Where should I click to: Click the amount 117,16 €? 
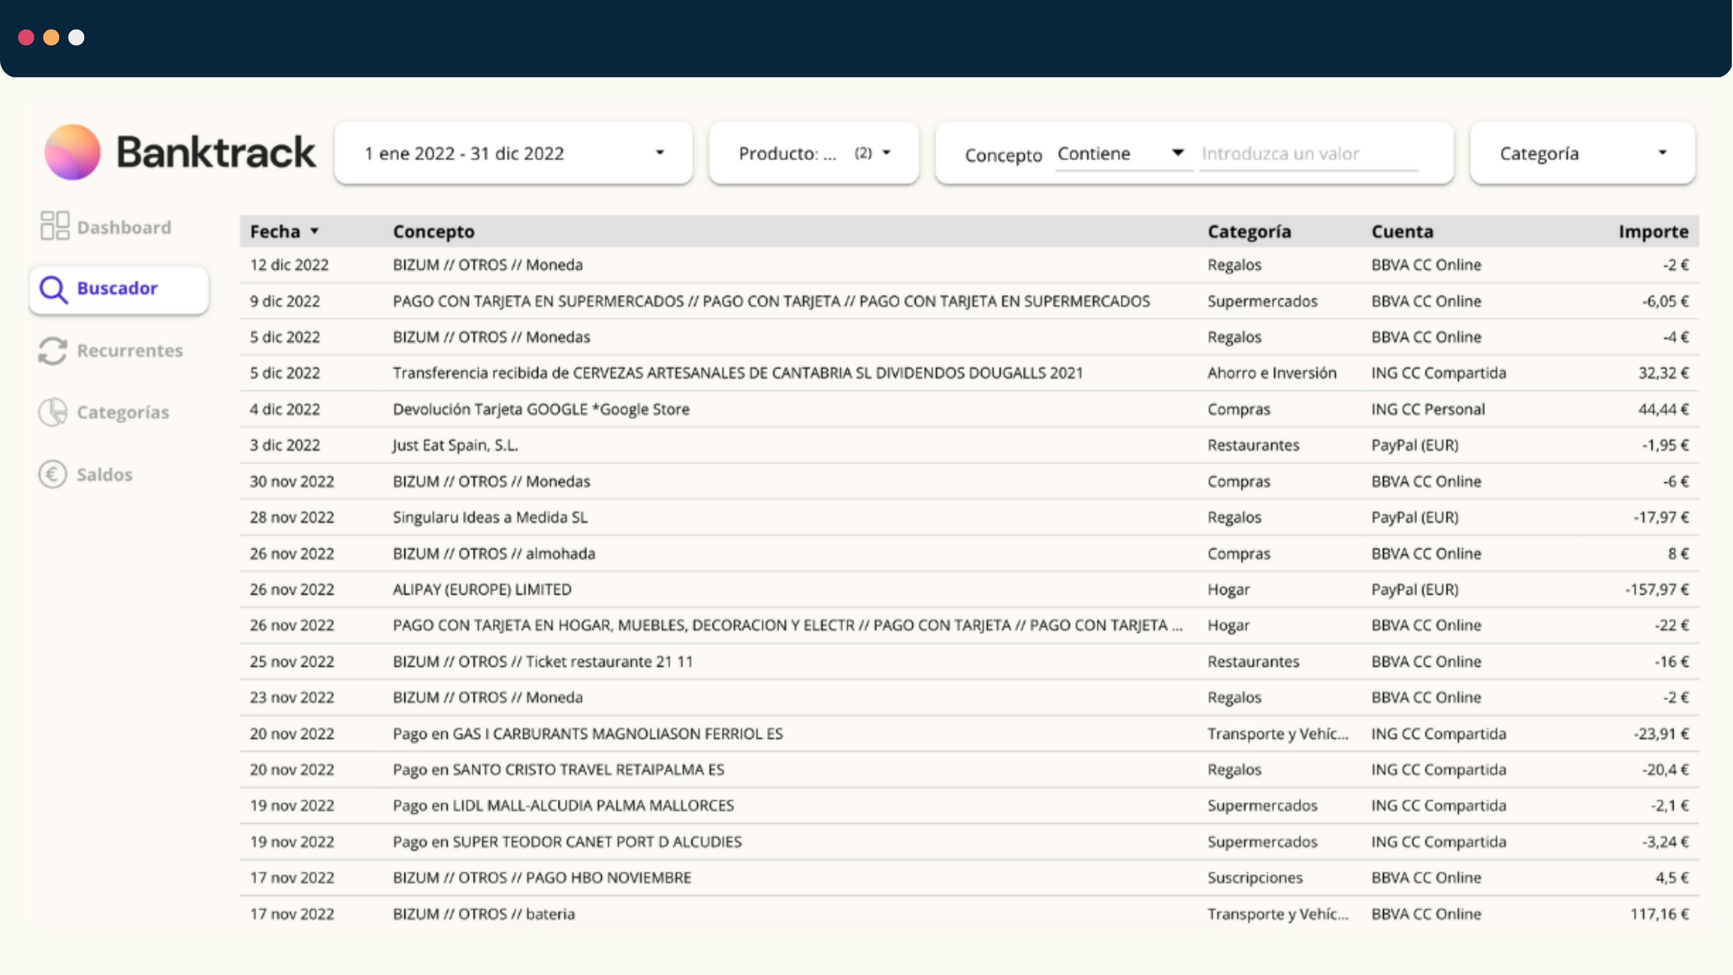(1660, 914)
